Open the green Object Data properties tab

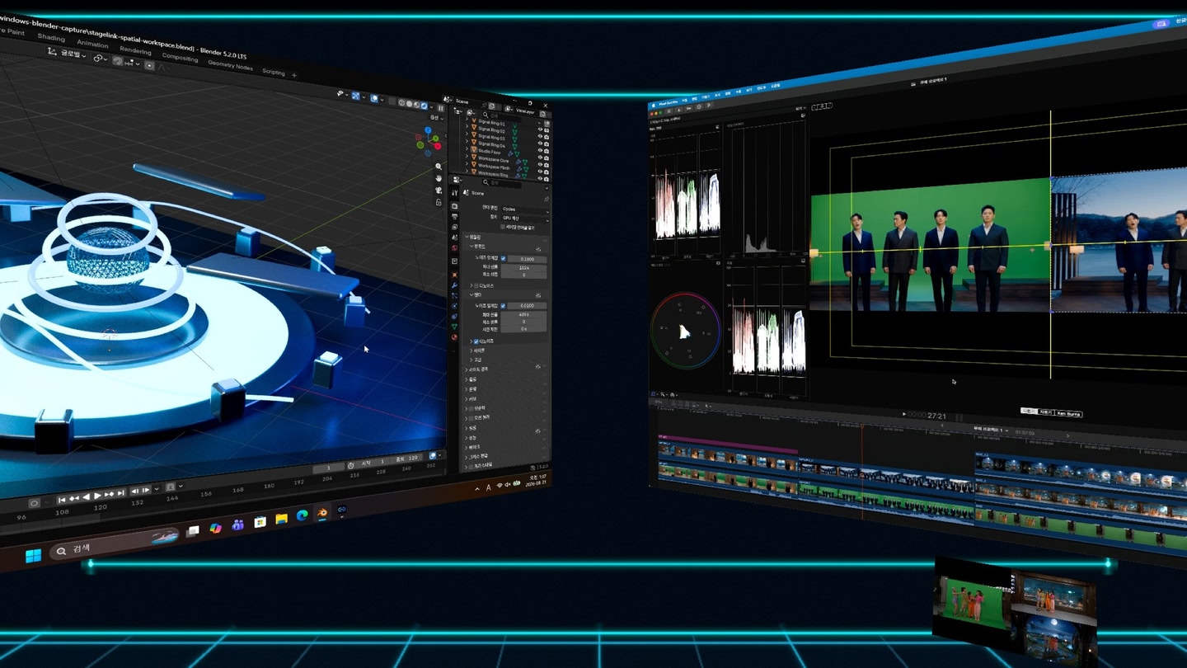pos(454,327)
